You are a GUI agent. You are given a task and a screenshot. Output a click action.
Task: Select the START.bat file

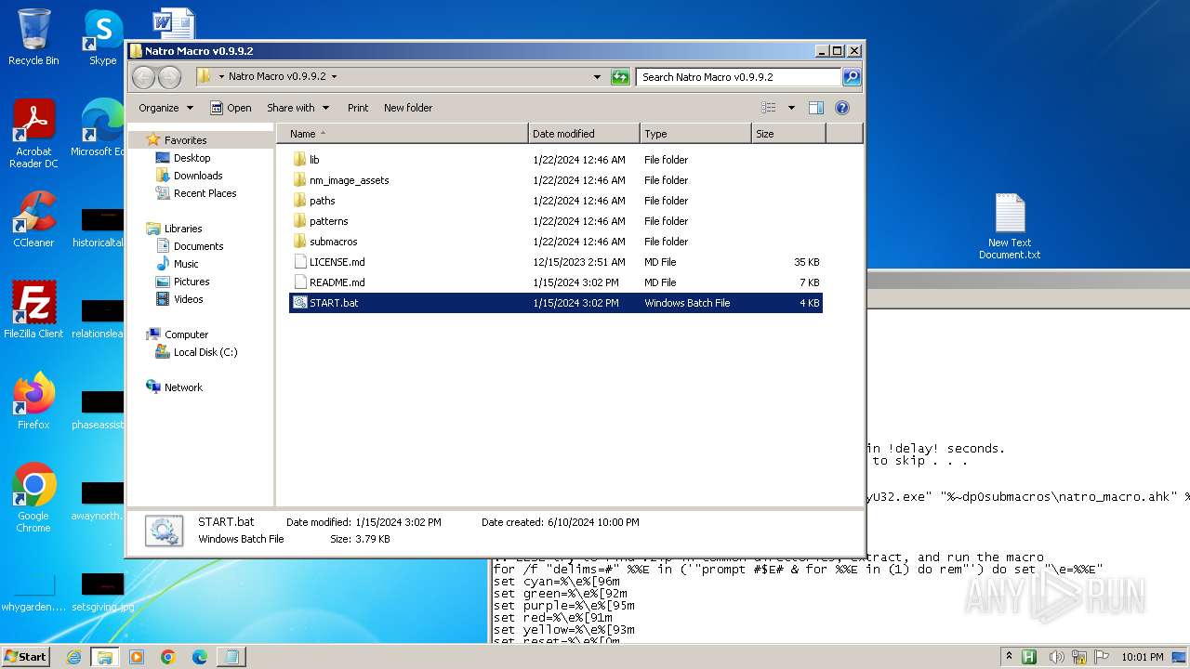click(556, 303)
